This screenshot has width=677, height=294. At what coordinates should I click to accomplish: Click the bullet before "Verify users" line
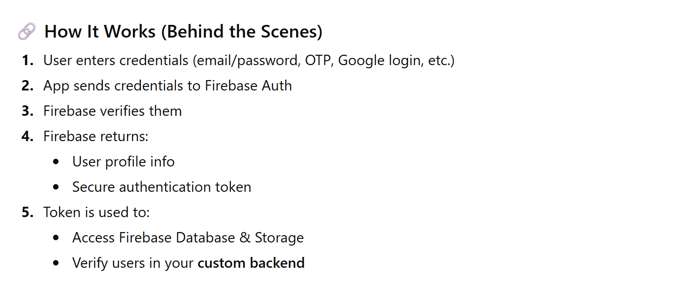56,263
